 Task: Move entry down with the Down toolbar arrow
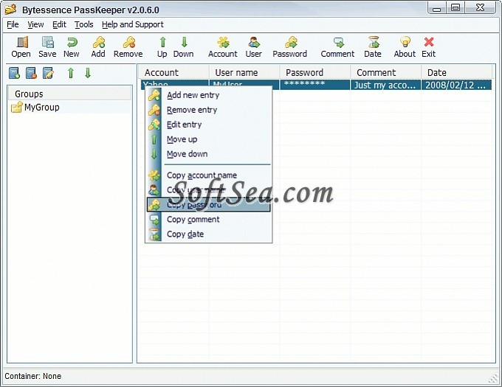[183, 47]
